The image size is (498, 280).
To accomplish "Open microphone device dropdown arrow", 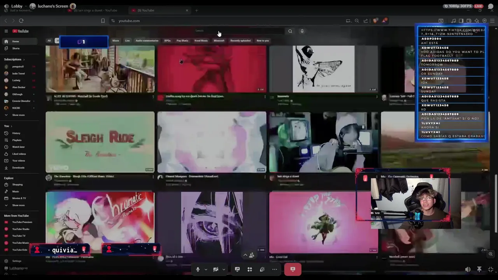I will point(206,269).
